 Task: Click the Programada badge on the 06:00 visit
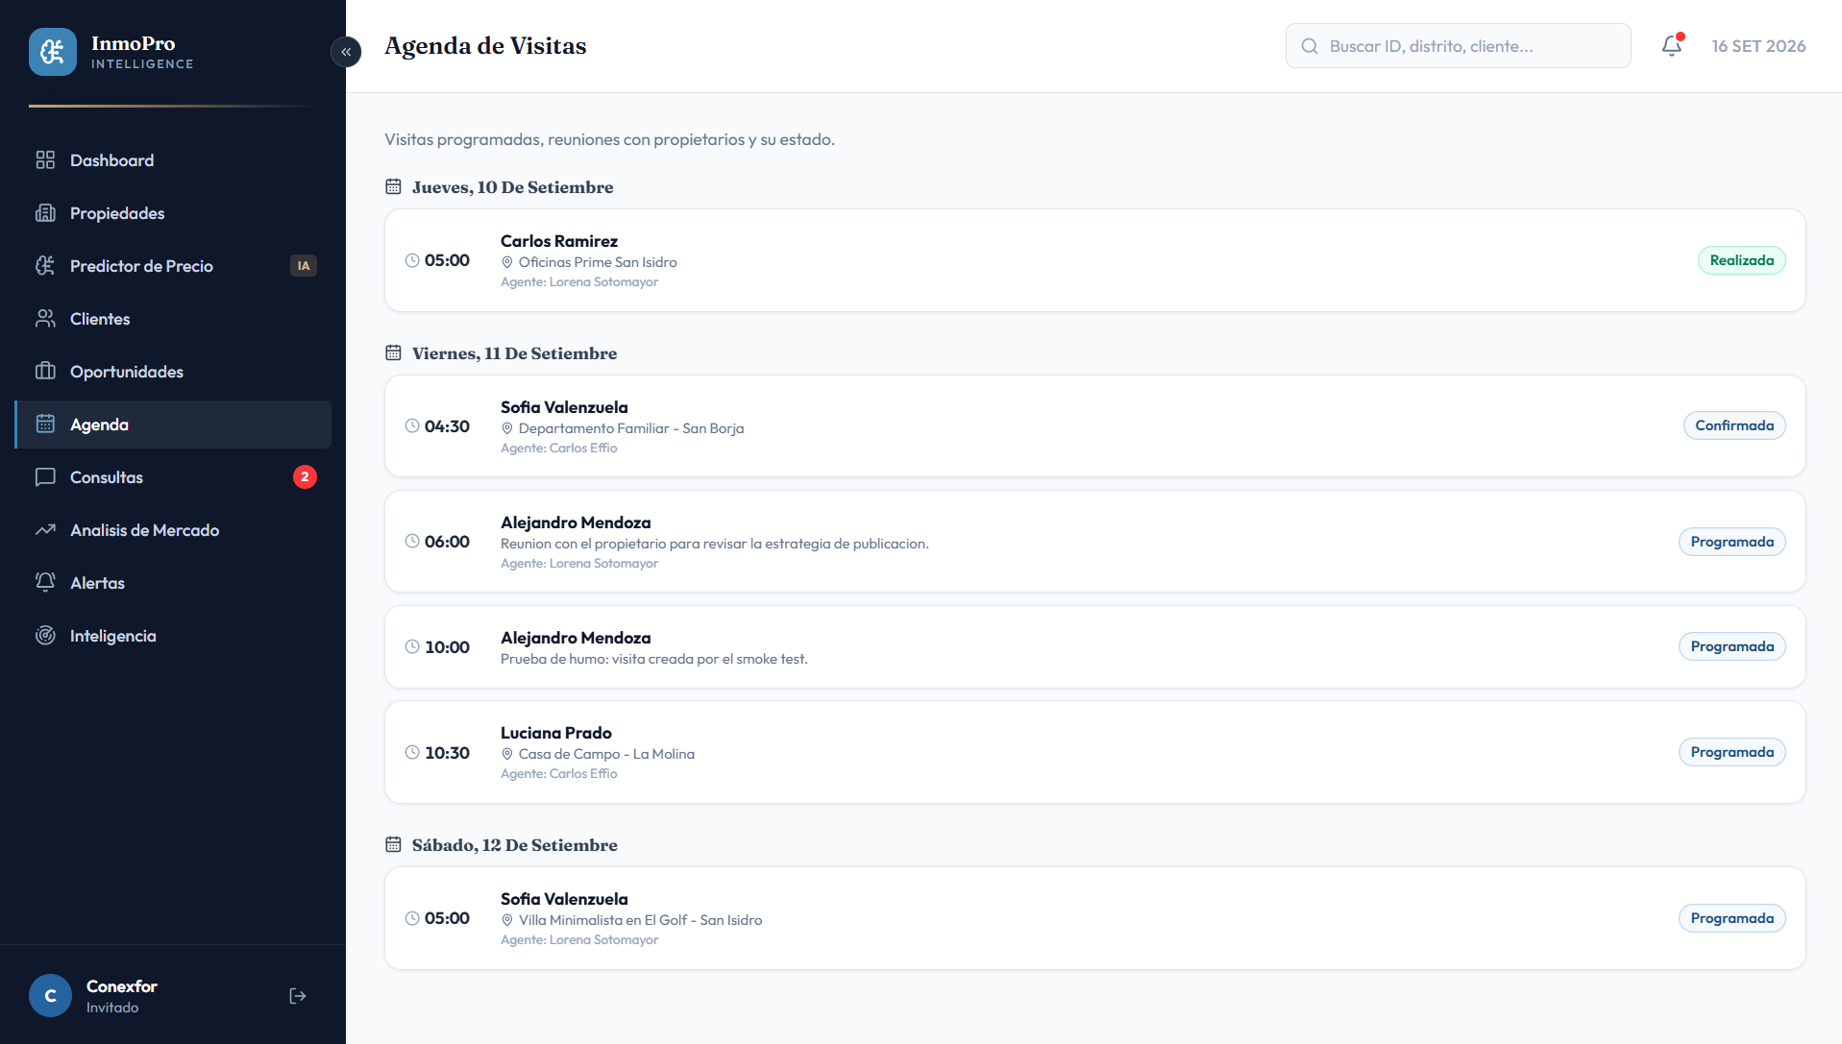pos(1731,542)
